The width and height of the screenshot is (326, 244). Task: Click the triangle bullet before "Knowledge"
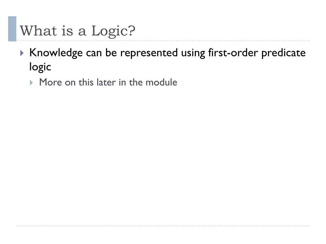(22, 53)
